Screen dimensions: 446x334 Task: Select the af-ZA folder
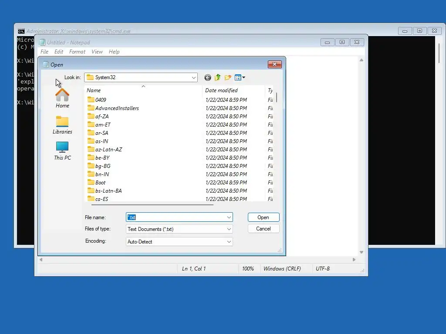click(98, 116)
